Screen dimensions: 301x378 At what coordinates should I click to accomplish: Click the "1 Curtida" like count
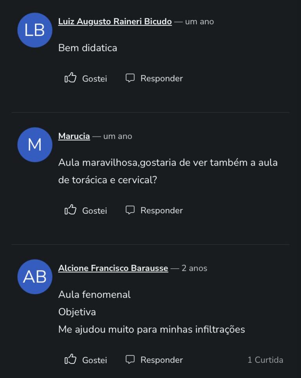click(265, 360)
